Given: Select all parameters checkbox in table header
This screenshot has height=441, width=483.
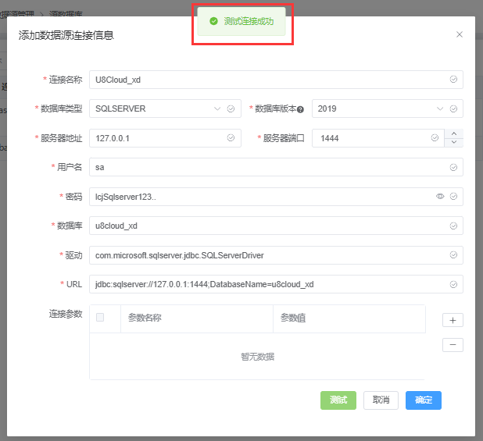Looking at the screenshot, I should 100,318.
